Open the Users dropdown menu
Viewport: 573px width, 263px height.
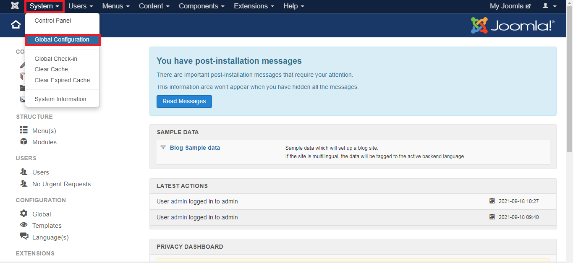pyautogui.click(x=81, y=6)
